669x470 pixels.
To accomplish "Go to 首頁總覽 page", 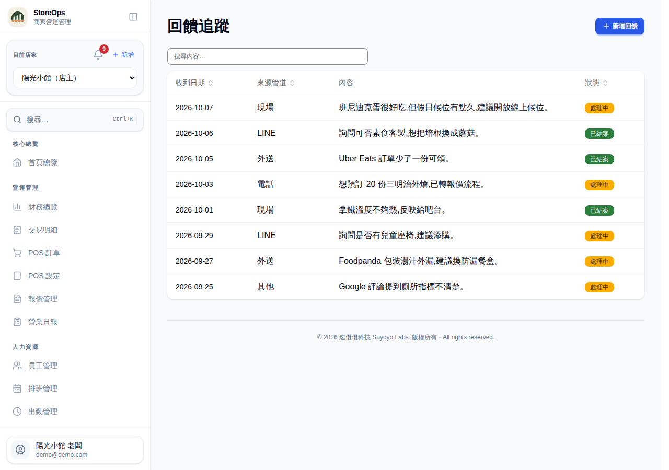I will [x=75, y=162].
